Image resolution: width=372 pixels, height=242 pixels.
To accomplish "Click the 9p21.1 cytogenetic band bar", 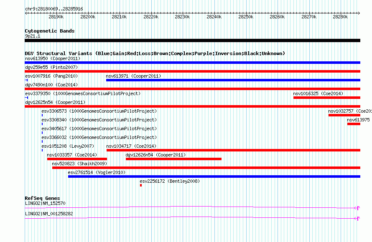I will pos(192,40).
